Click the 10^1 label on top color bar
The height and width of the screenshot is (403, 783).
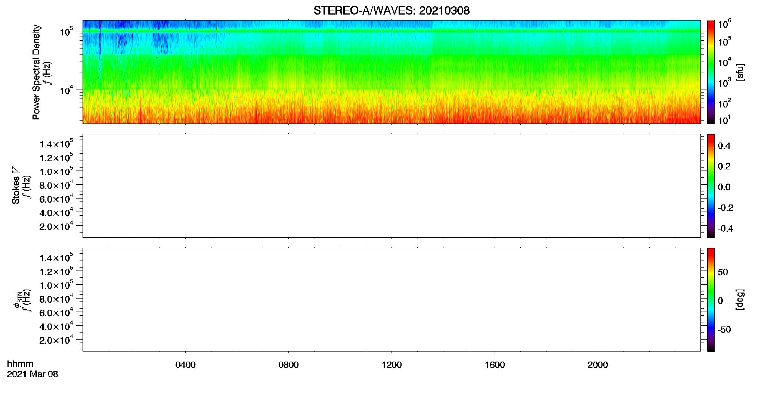724,120
